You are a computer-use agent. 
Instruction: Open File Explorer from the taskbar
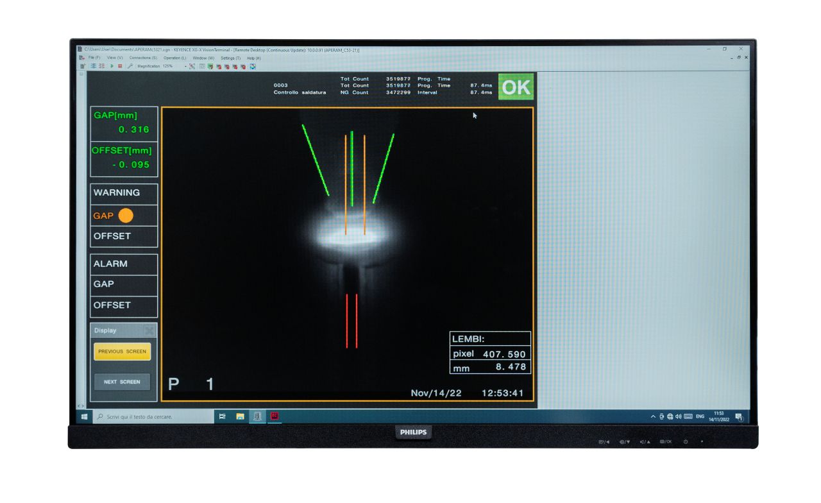coord(240,416)
